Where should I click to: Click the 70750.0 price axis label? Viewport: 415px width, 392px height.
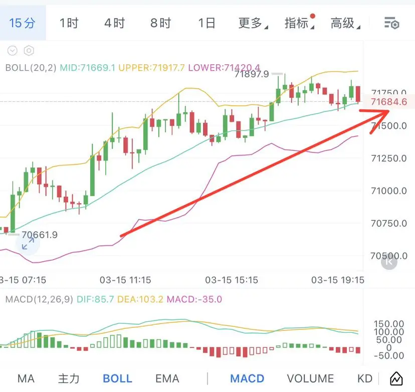click(389, 224)
